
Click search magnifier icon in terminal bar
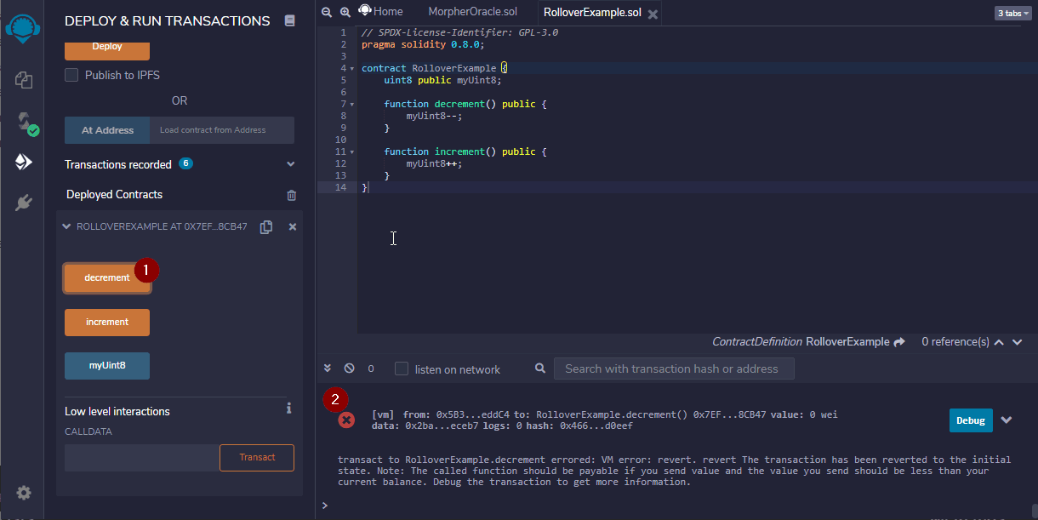pyautogui.click(x=540, y=369)
